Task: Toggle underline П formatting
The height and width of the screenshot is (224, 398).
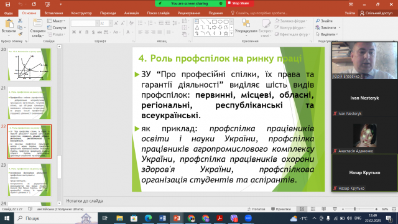Action: pyautogui.click(x=87, y=32)
